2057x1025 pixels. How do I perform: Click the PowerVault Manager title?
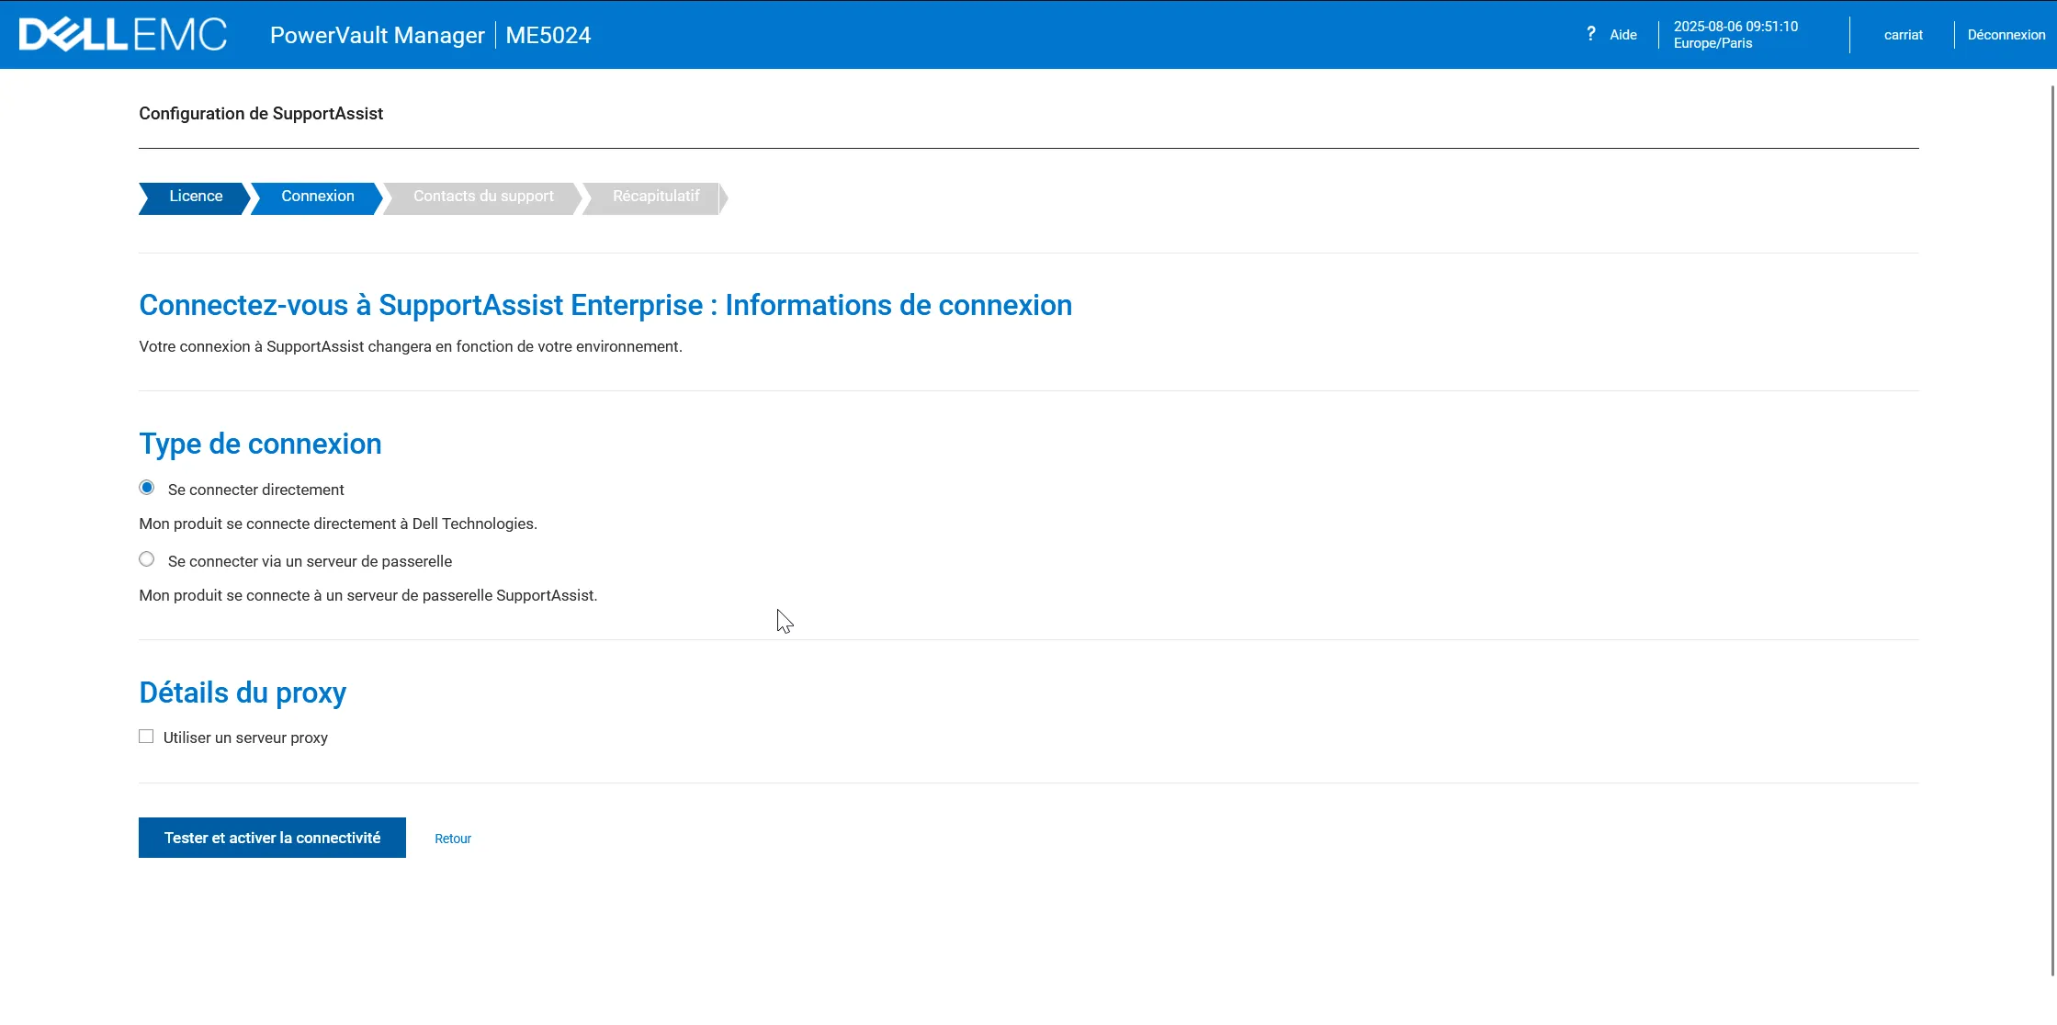coord(377,35)
